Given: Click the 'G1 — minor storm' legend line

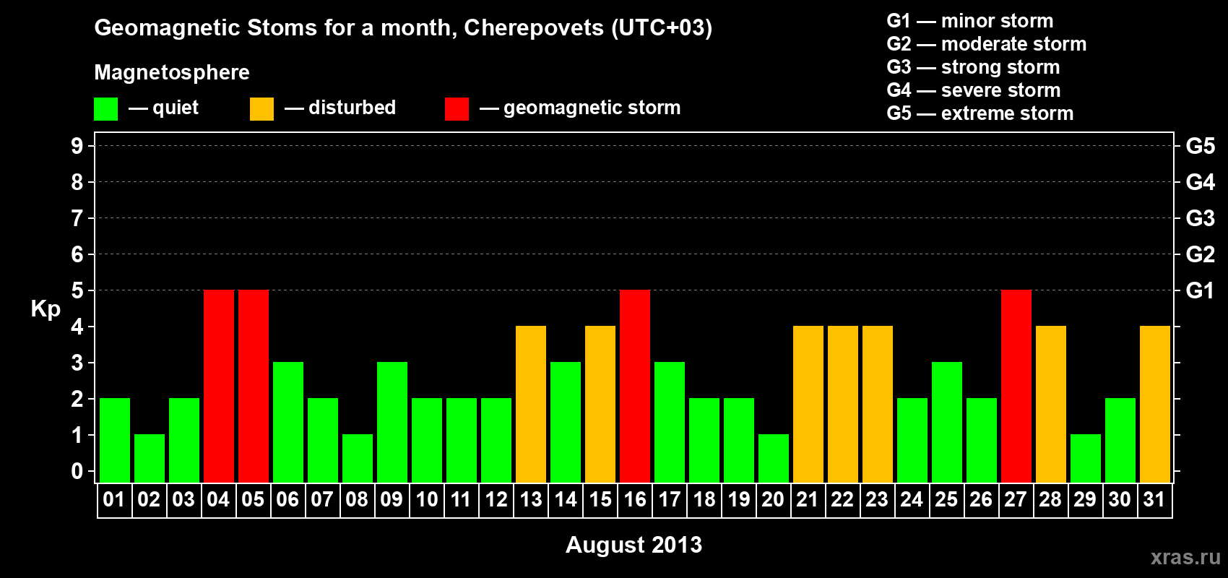Looking at the screenshot, I should [970, 21].
